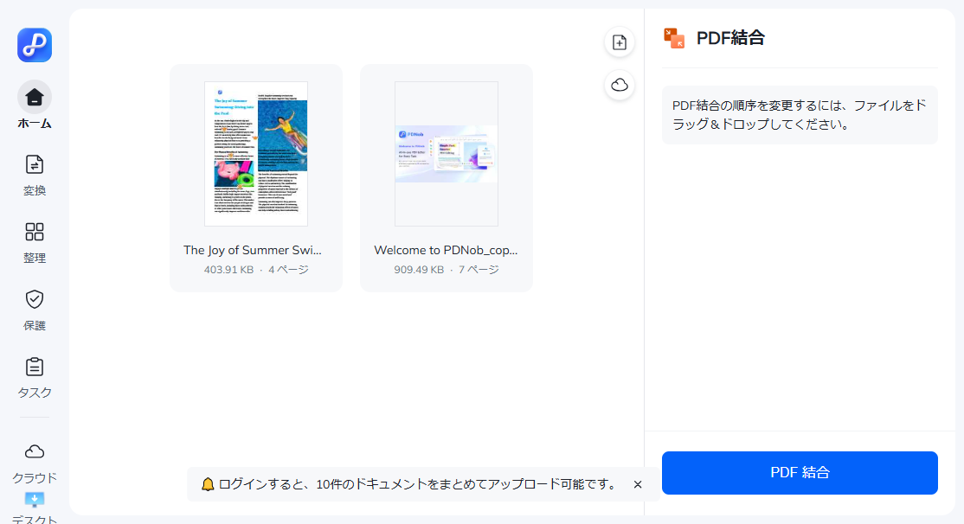The height and width of the screenshot is (524, 964).
Task: Open the 保護 (Protect) section icon
Action: (35, 298)
